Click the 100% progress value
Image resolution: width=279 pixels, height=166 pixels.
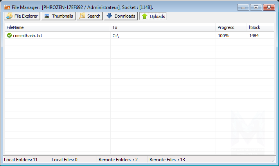click(223, 36)
